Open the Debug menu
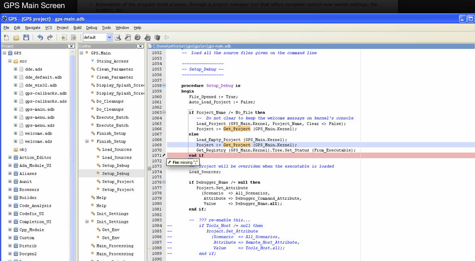 click(x=91, y=27)
